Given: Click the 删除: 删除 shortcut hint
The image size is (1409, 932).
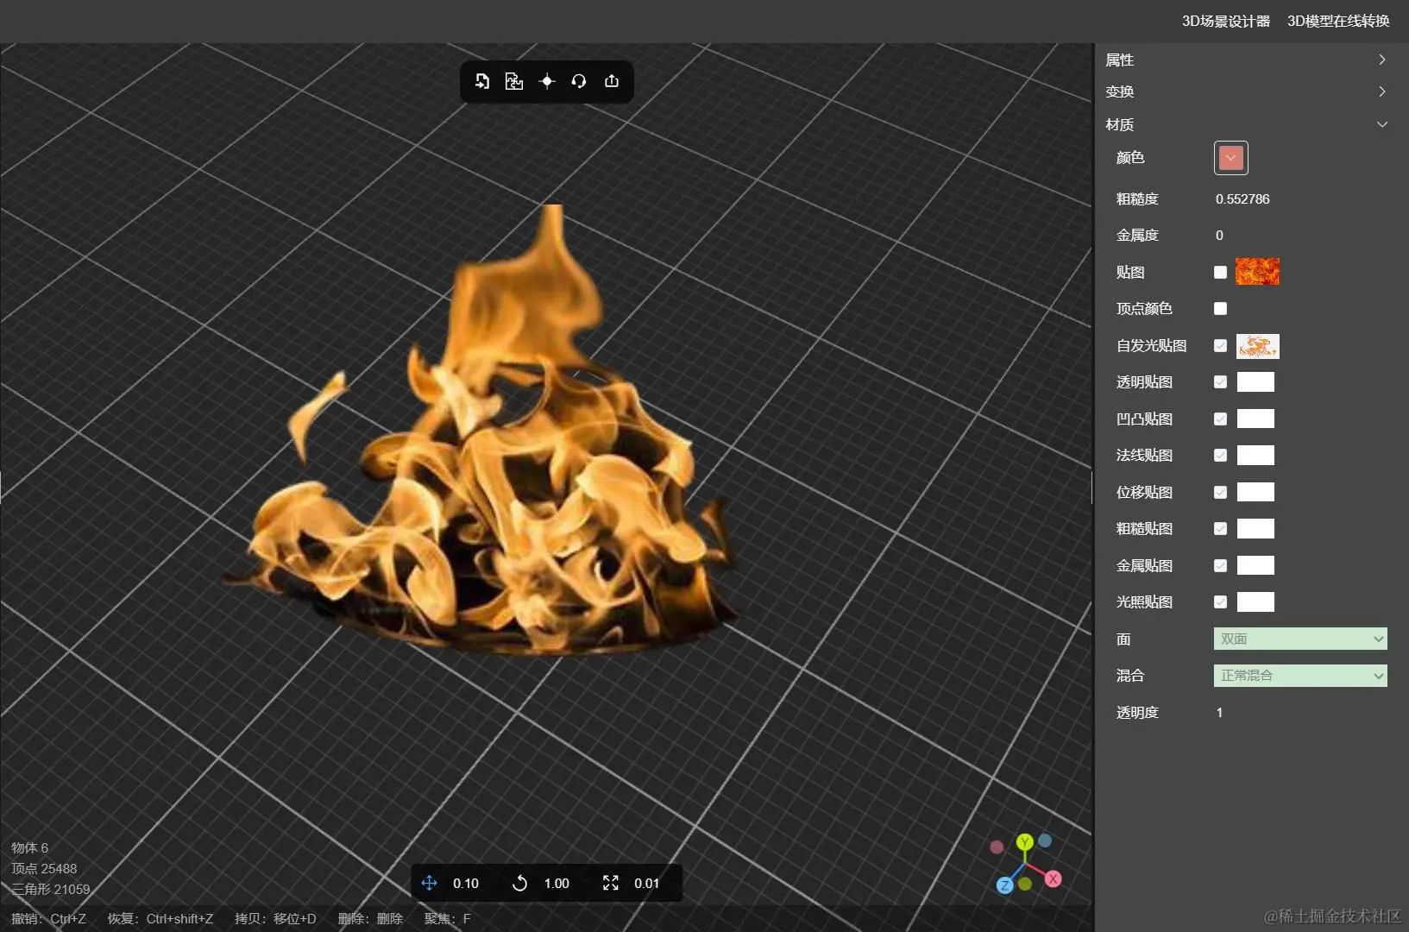Looking at the screenshot, I should tap(370, 918).
